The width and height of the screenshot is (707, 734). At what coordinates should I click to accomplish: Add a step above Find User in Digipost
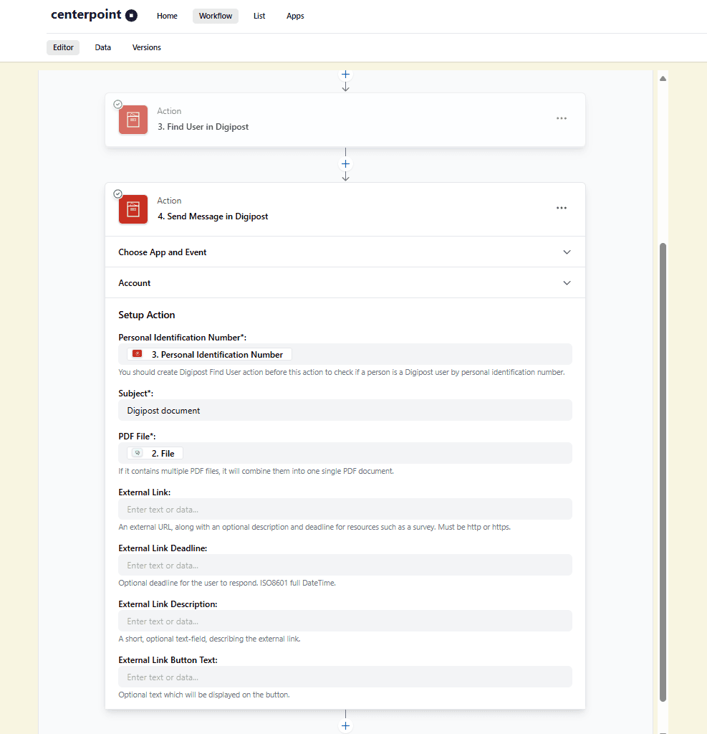[345, 74]
